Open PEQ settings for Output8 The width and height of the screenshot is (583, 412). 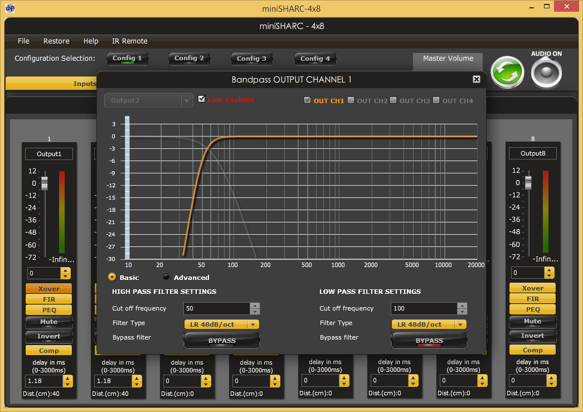[x=532, y=309]
